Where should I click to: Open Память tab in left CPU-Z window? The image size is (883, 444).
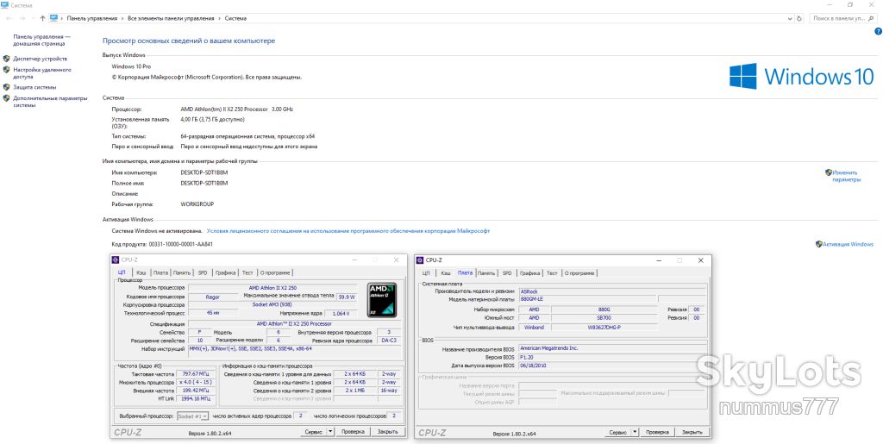[x=182, y=273]
